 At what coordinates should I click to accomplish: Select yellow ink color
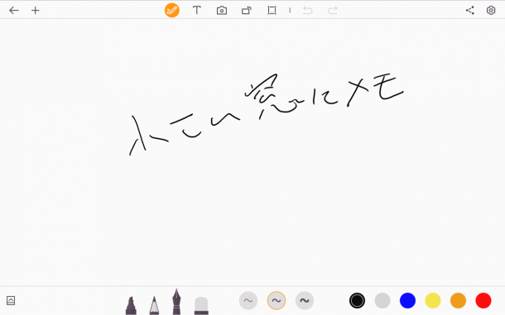433,300
